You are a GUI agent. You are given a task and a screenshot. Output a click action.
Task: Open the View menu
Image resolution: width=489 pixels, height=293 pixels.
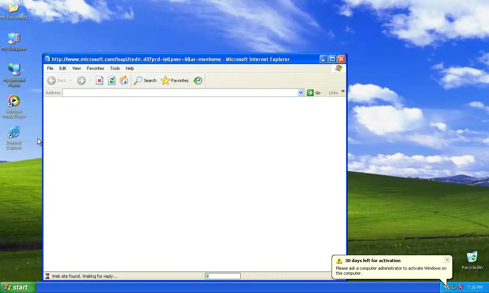click(x=76, y=68)
